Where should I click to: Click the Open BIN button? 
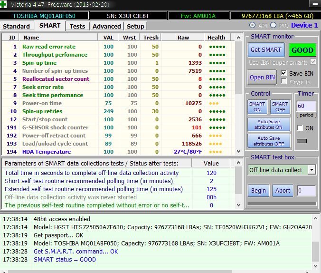263,78
